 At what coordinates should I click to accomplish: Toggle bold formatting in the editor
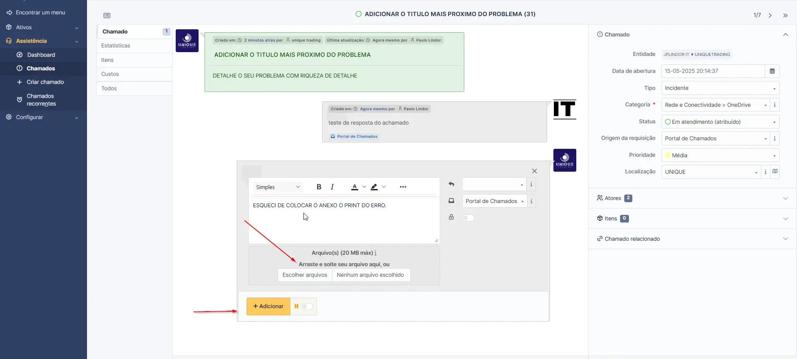pyautogui.click(x=319, y=187)
